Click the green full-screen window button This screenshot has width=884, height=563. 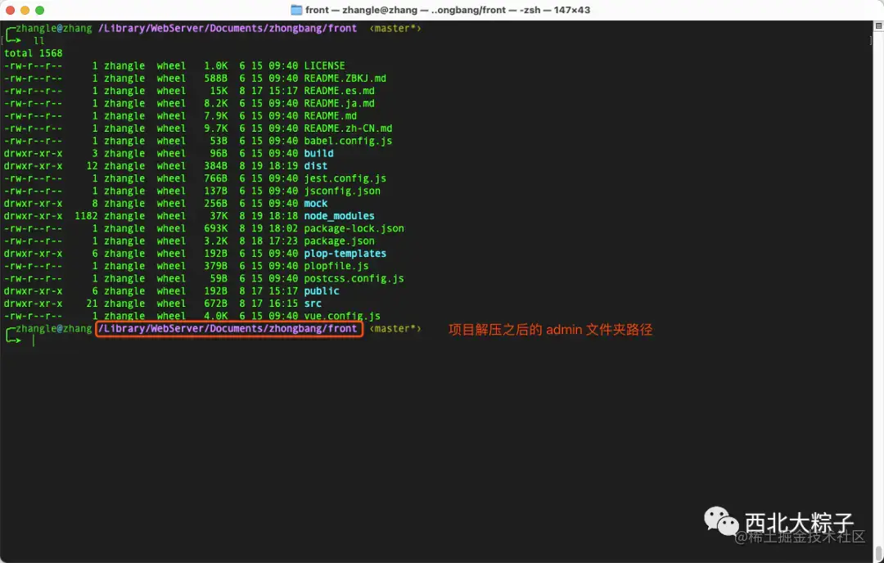pos(39,10)
